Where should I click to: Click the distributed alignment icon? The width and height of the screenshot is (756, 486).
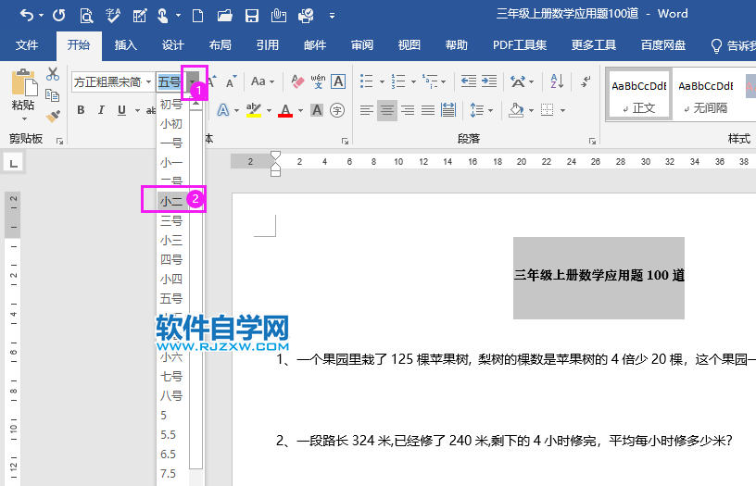point(447,110)
